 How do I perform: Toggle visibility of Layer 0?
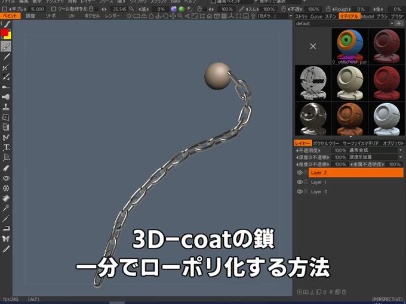pyautogui.click(x=300, y=191)
